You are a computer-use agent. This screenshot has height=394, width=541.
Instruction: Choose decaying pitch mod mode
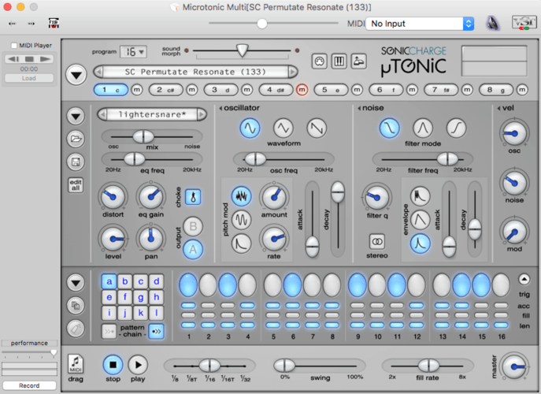tap(242, 243)
